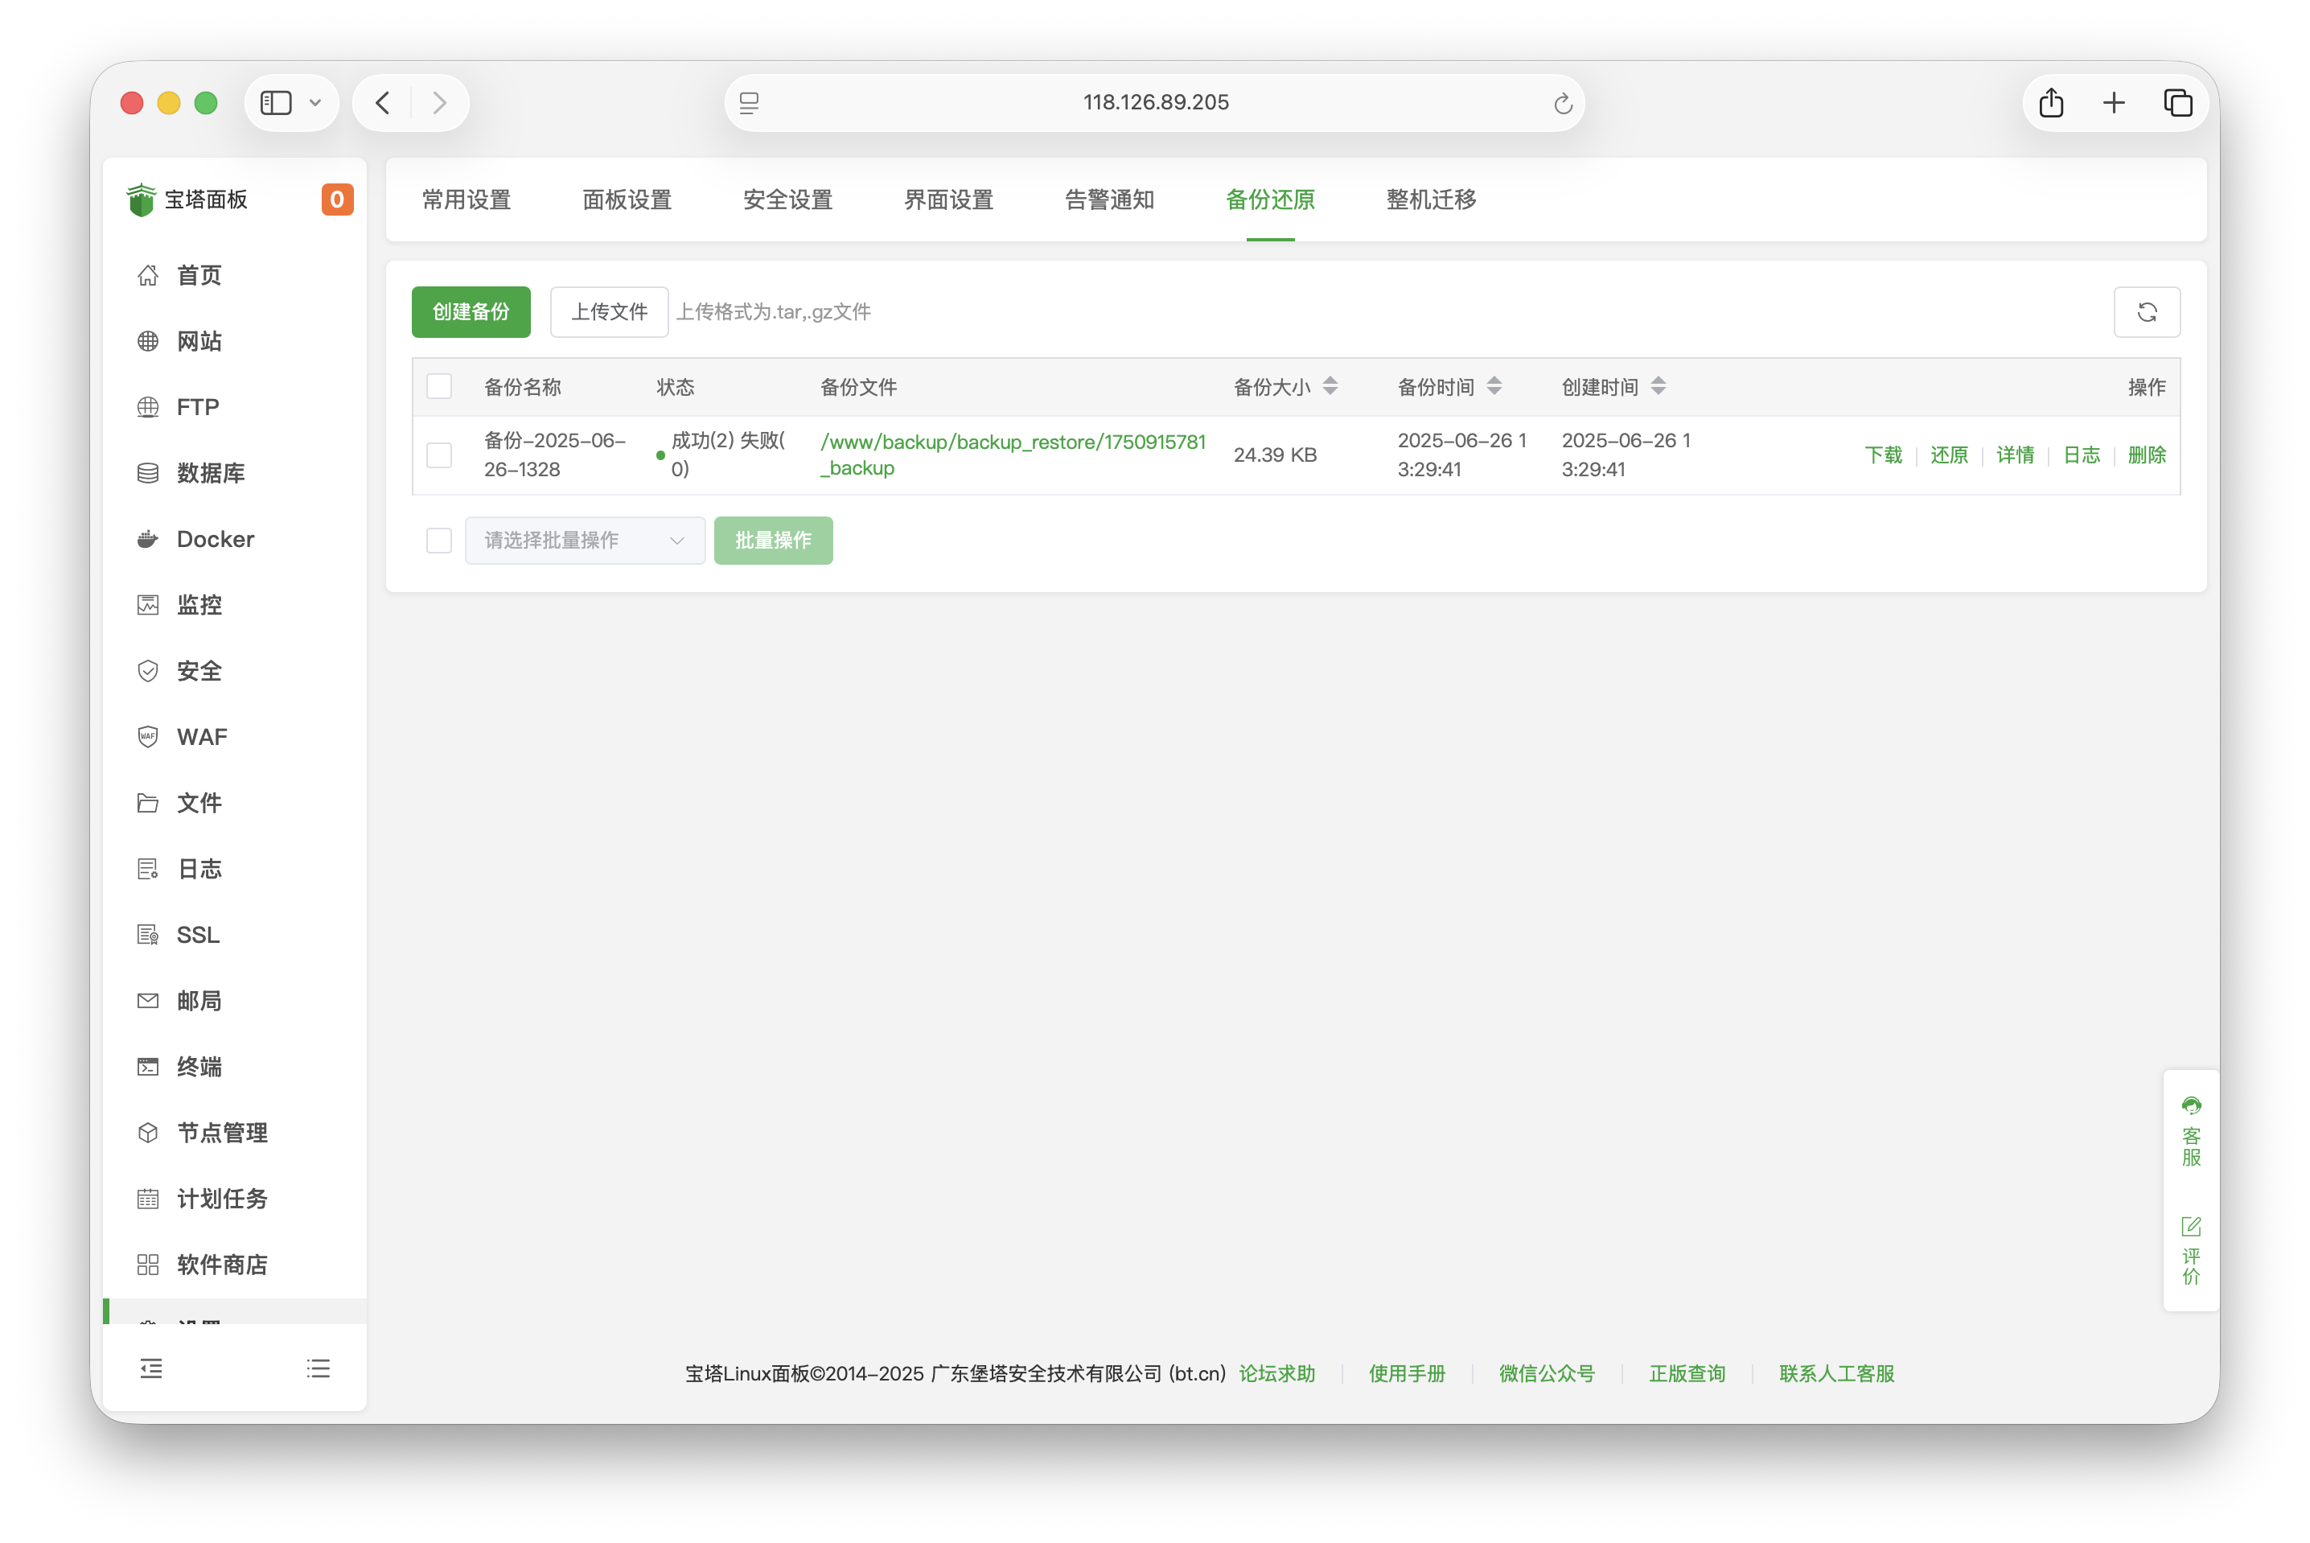The image size is (2310, 1543).
Task: Click the green 创建备份 button
Action: [x=471, y=312]
